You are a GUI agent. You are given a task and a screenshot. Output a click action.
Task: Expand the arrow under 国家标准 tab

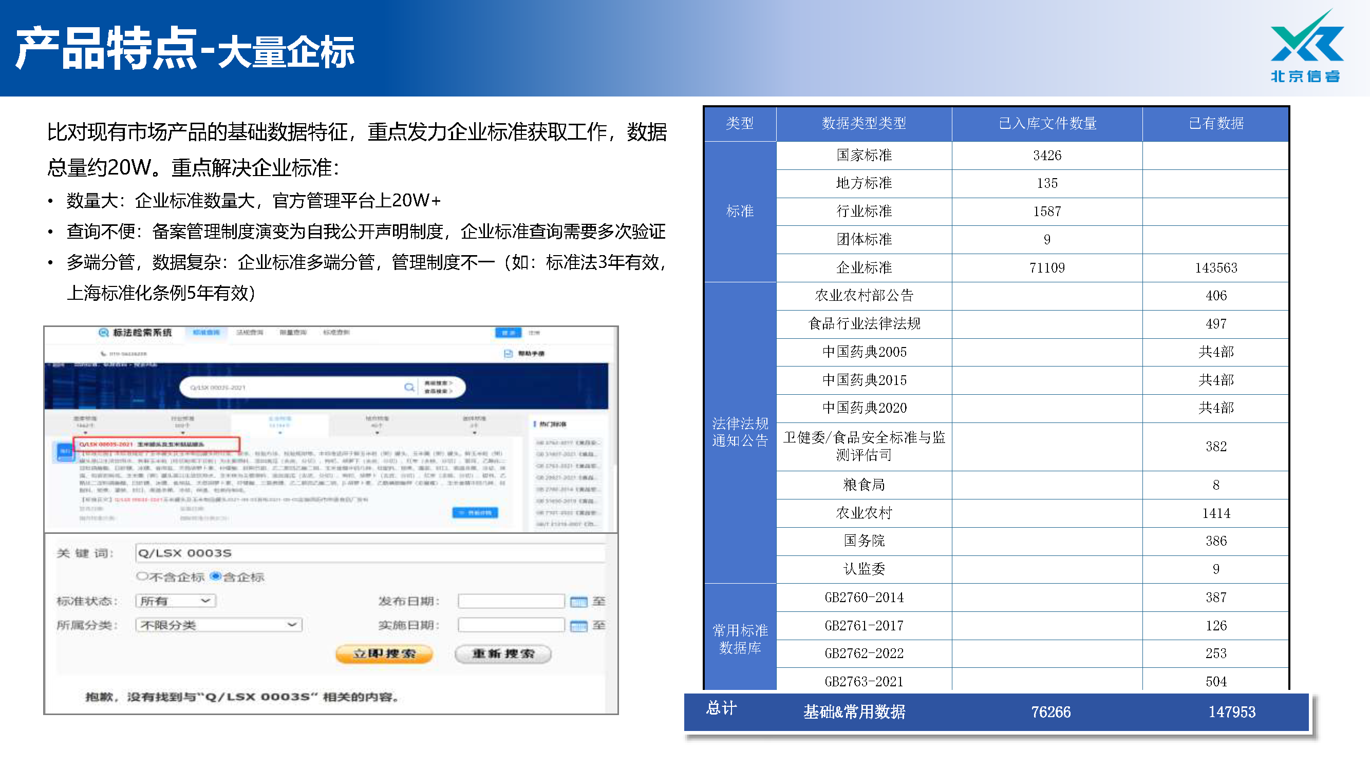[x=85, y=433]
